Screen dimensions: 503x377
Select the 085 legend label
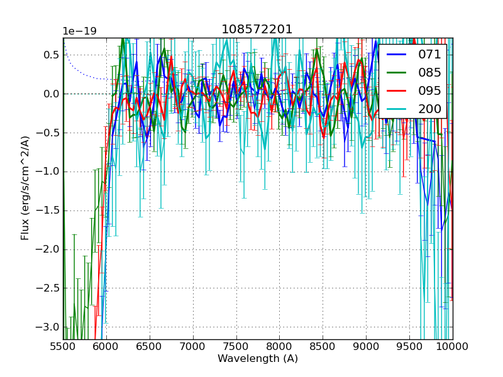pyautogui.click(x=429, y=73)
